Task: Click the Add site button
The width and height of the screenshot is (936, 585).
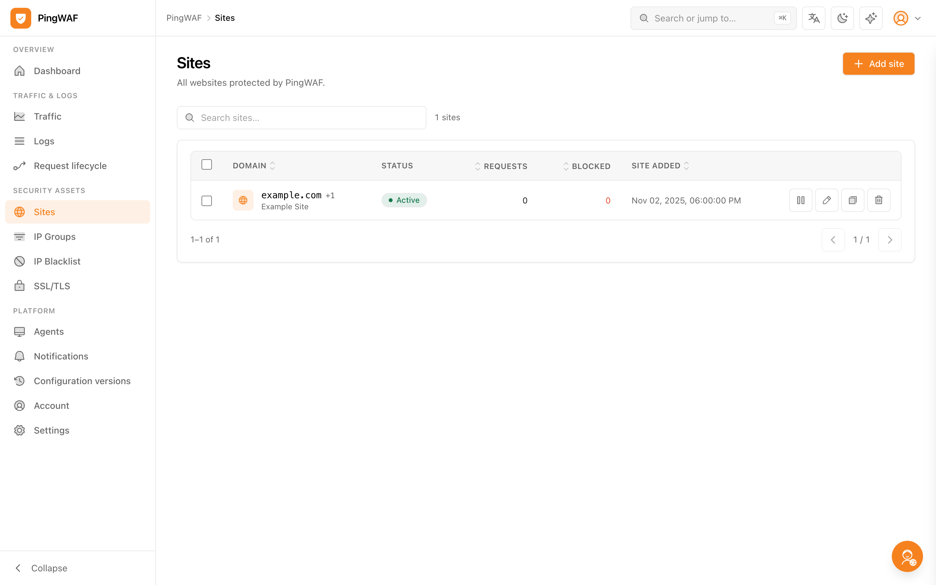Action: pyautogui.click(x=878, y=64)
